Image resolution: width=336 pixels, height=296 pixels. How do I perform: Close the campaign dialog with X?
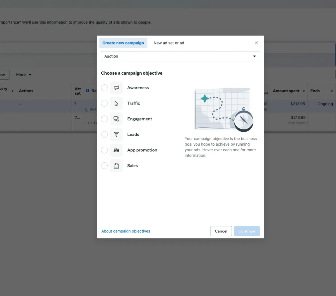tap(256, 43)
